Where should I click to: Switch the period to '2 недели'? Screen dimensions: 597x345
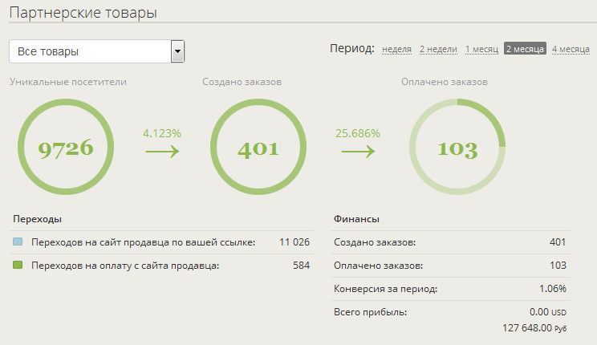[438, 49]
